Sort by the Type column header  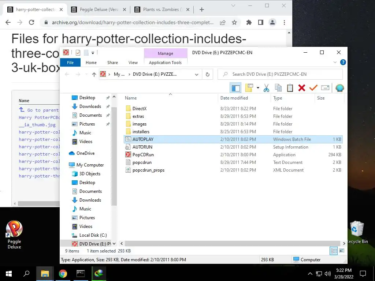(x=278, y=98)
